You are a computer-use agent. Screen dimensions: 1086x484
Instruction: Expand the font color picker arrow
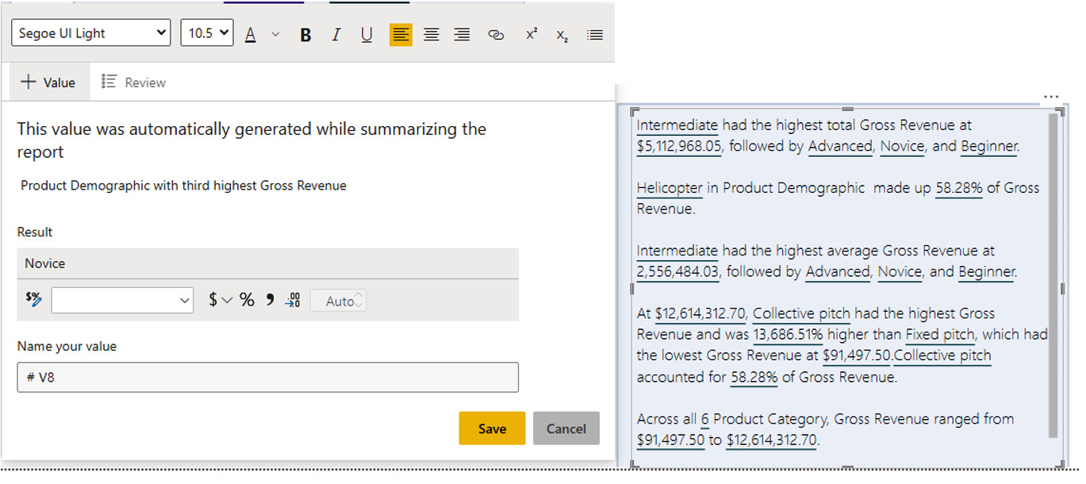[x=275, y=34]
